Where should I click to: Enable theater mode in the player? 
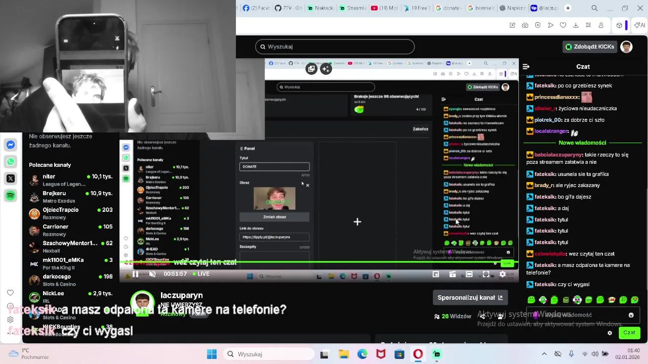[x=469, y=274]
